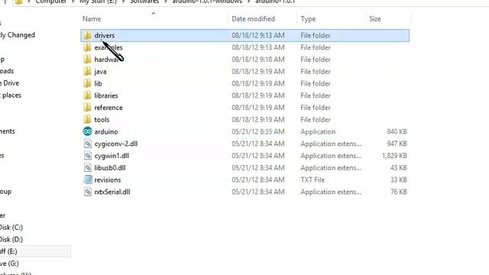This screenshot has height=275, width=489.
Task: Click the libusb0.dll file icon
Action: [88, 168]
